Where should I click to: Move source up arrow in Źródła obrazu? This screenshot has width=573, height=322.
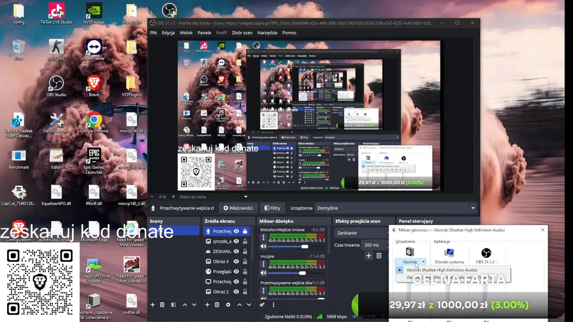coord(239,305)
